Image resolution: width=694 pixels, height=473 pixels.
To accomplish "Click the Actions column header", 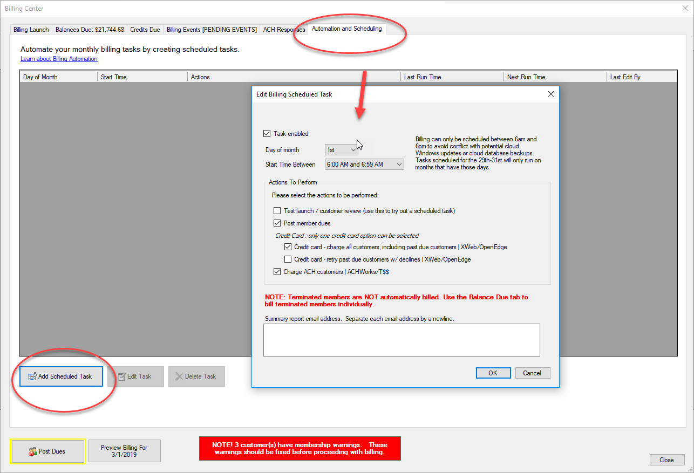I will 294,77.
